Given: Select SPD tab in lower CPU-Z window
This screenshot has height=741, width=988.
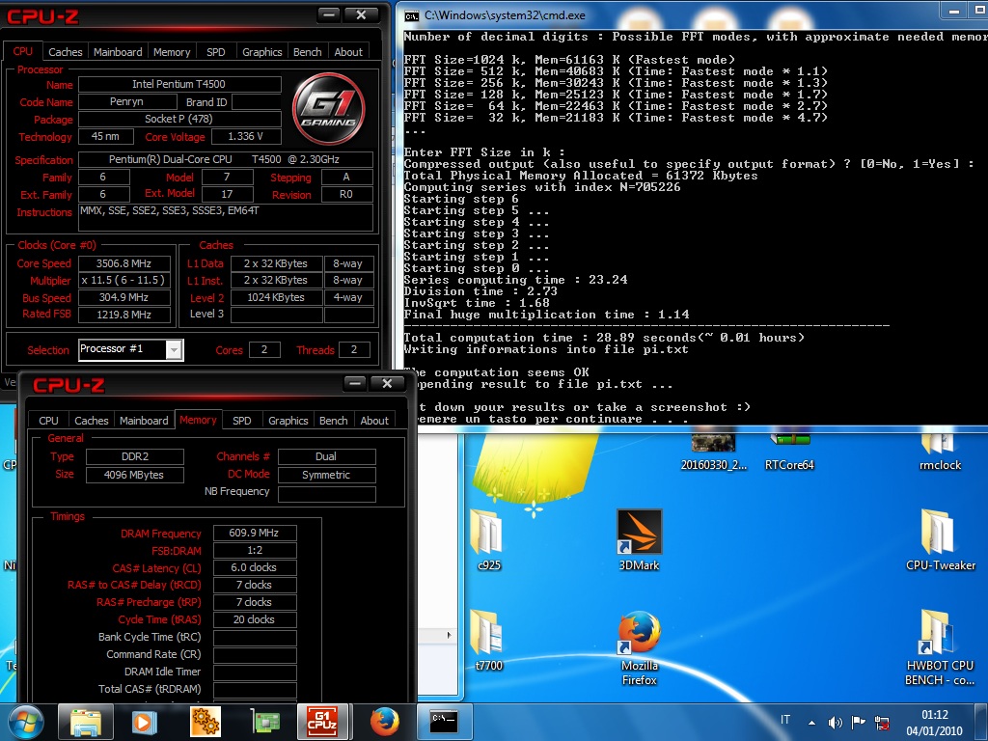Looking at the screenshot, I should pyautogui.click(x=241, y=421).
